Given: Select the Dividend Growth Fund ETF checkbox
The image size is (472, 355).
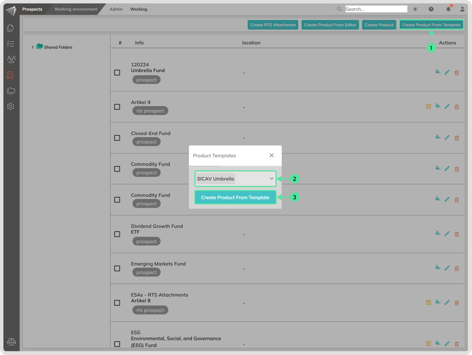Looking at the screenshot, I should point(117,234).
